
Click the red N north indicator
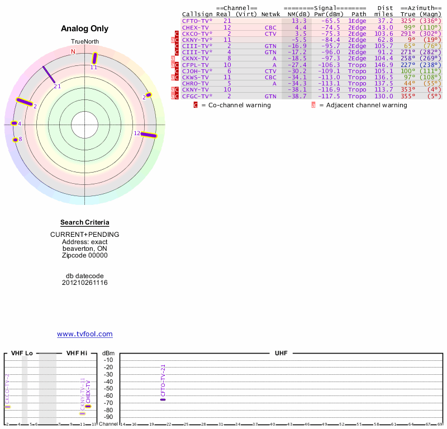coord(73,52)
